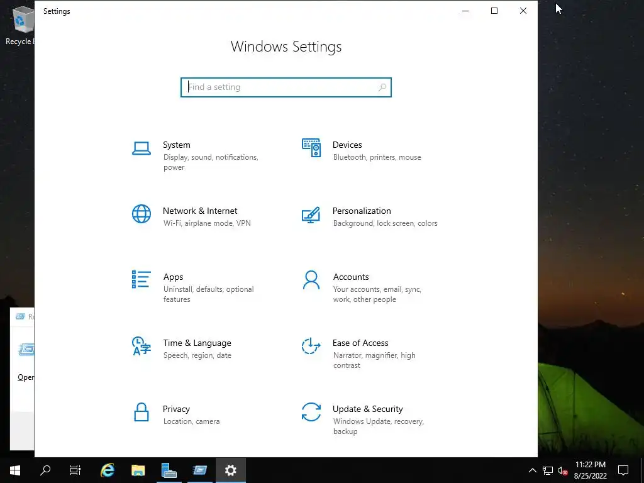Open Task View on the taskbar
The image size is (644, 483).
coord(75,470)
